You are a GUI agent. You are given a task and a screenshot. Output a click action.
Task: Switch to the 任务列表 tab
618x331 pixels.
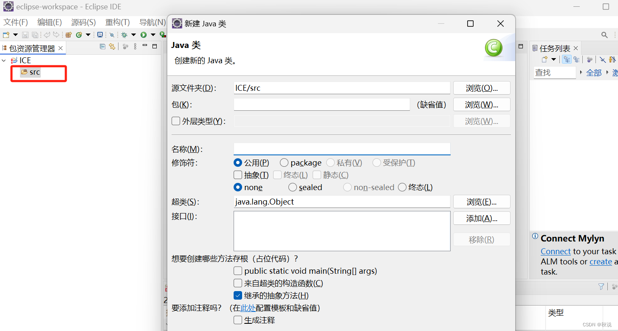[555, 48]
